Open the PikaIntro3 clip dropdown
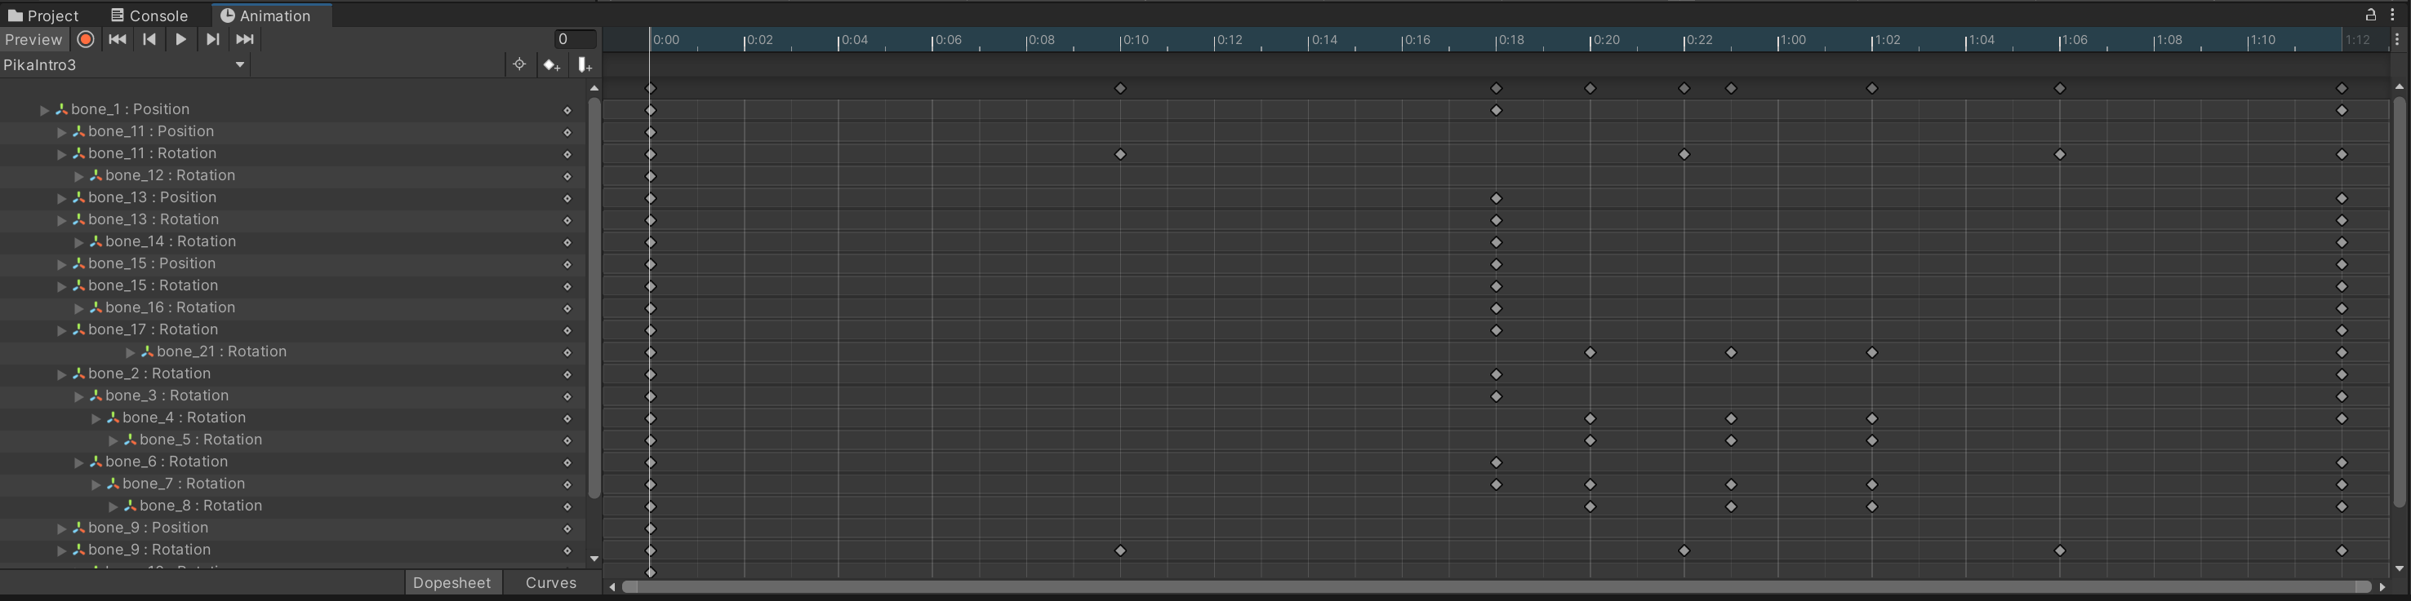2411x601 pixels. pyautogui.click(x=126, y=64)
